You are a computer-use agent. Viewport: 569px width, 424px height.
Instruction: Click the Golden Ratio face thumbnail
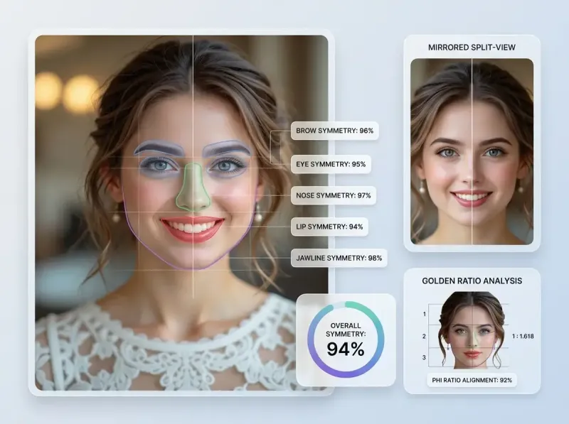pos(472,330)
